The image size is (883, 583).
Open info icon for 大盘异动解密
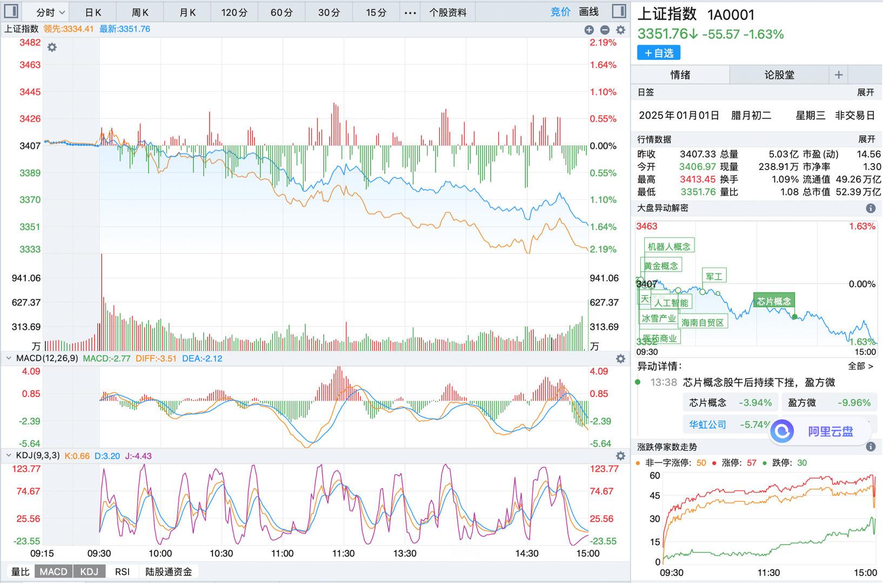(871, 208)
